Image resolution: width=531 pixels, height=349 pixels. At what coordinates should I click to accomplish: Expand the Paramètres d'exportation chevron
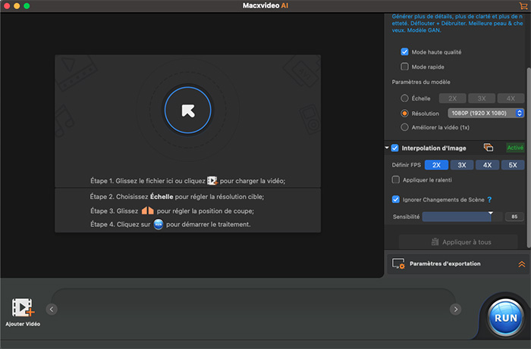click(522, 264)
